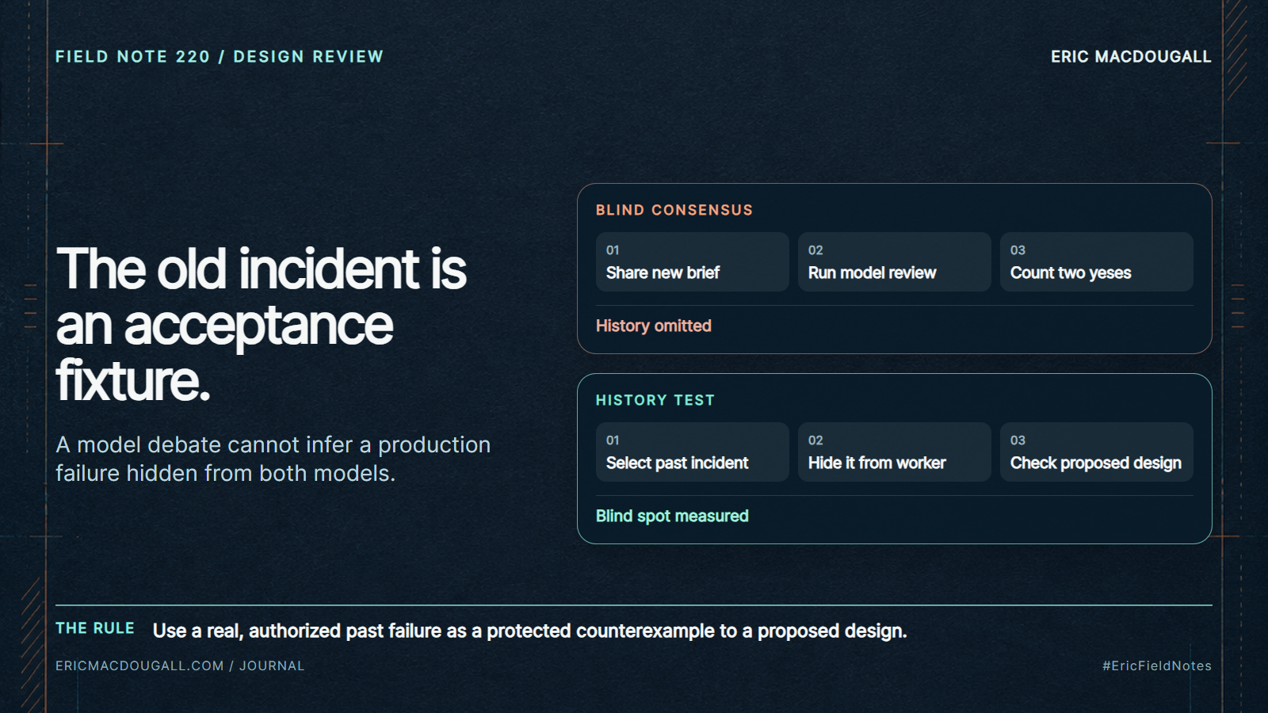Select the 'Run model review' step card
The image size is (1268, 713).
pos(894,261)
